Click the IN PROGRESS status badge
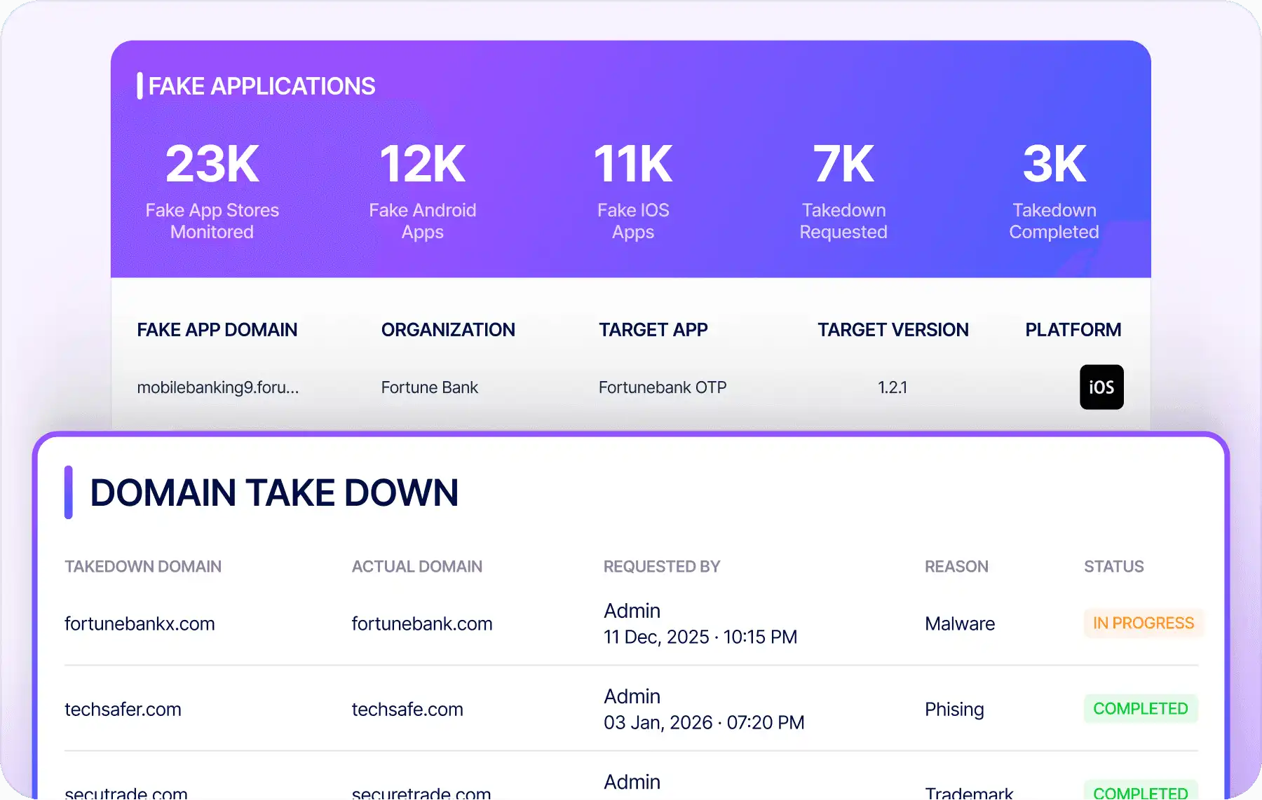Viewport: 1262px width, 800px height. [x=1143, y=623]
